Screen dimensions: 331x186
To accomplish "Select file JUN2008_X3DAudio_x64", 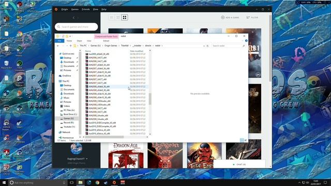I will tap(99, 101).
